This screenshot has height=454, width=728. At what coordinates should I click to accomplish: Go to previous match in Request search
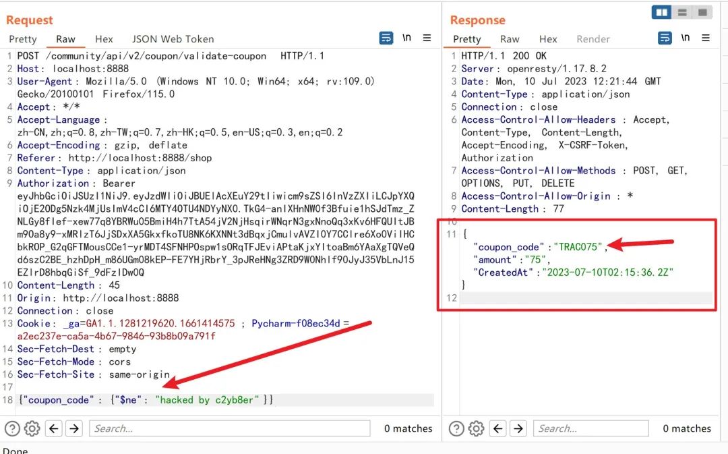point(54,428)
